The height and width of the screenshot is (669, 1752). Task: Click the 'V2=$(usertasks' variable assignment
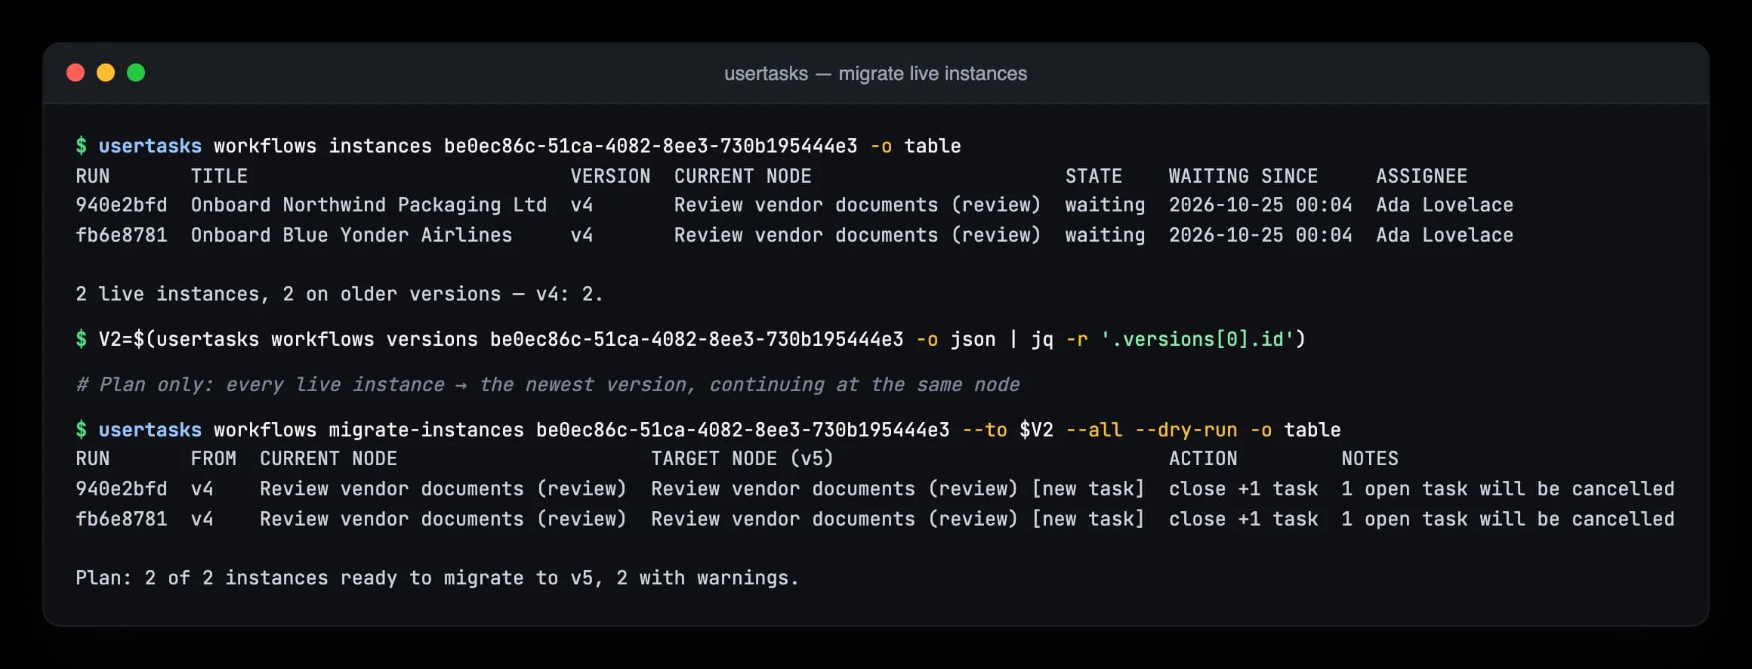pos(179,339)
